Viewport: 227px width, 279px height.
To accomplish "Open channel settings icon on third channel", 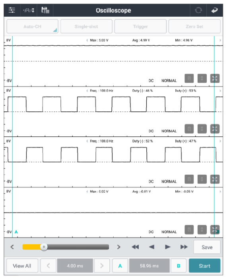I will [189, 179].
